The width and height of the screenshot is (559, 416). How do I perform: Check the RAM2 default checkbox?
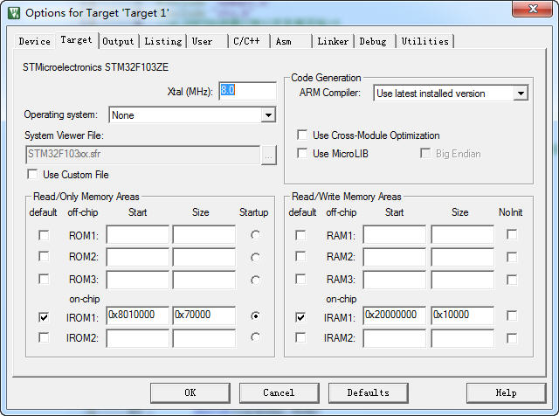coord(300,257)
